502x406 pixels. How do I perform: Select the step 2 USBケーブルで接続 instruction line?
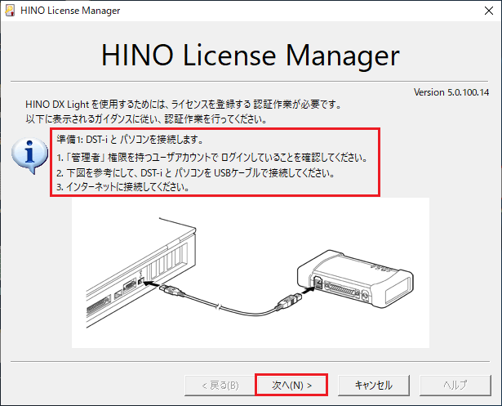pos(196,173)
